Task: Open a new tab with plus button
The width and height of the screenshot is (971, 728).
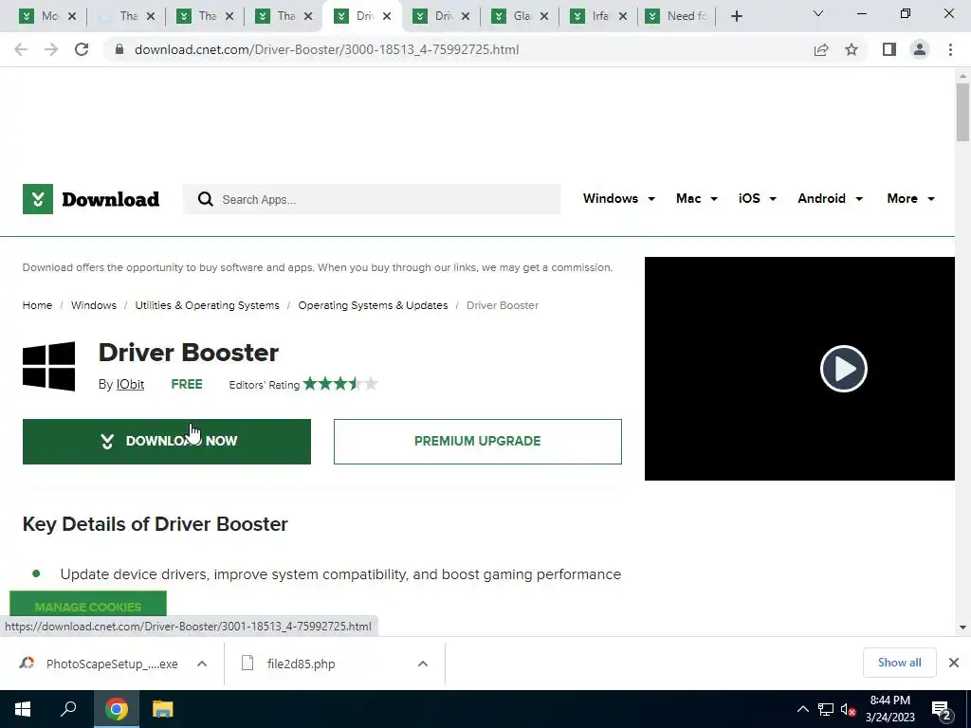Action: click(736, 16)
